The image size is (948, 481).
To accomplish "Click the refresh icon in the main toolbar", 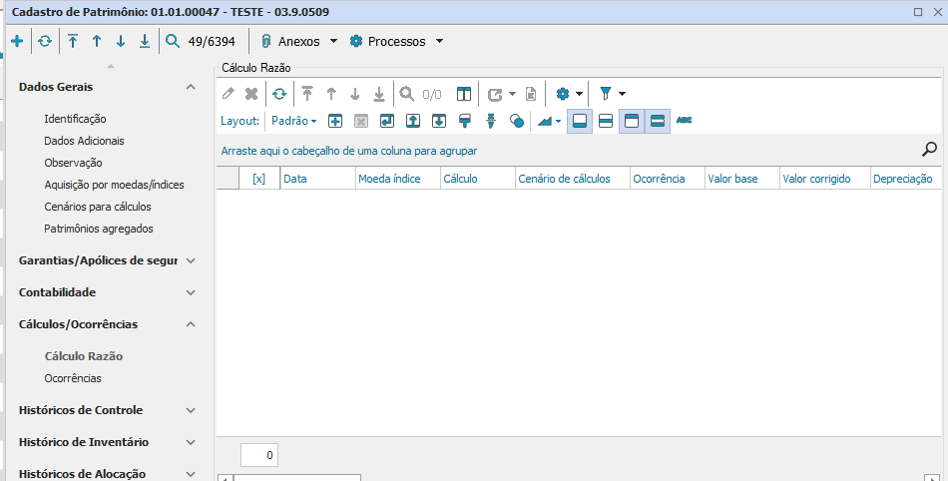I will 44,42.
